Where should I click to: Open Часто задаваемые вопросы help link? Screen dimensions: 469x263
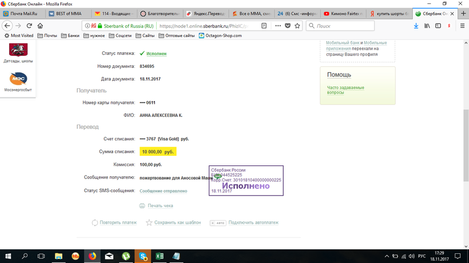click(x=345, y=90)
